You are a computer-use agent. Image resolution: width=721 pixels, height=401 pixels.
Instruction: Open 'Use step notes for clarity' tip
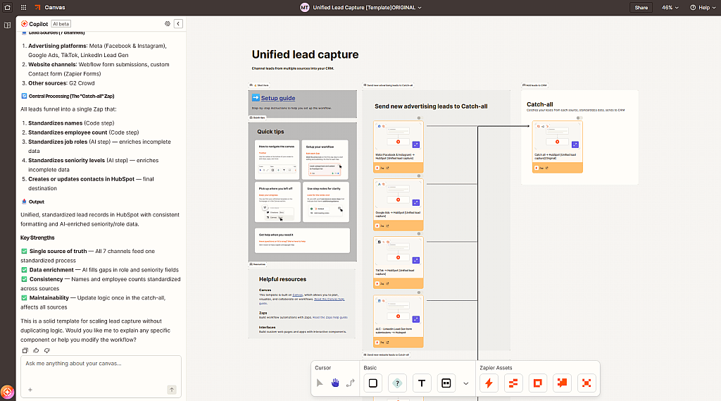(x=325, y=202)
